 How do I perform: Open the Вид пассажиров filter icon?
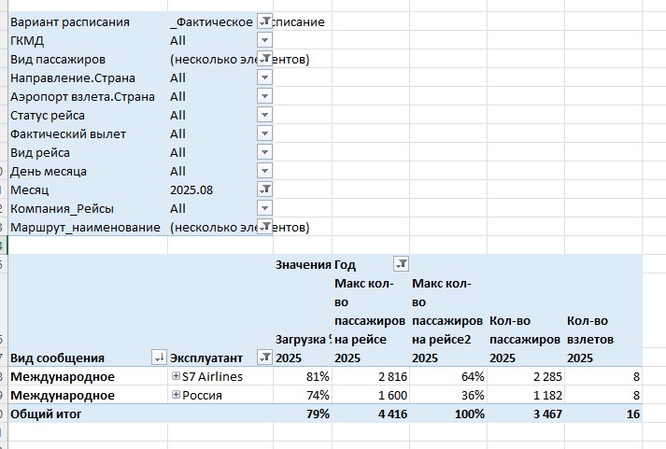coord(264,58)
